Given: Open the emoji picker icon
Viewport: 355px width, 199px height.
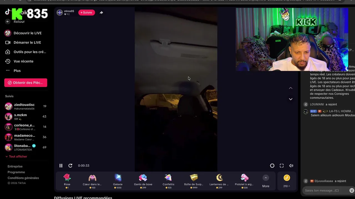Looking at the screenshot, I should [352, 190].
